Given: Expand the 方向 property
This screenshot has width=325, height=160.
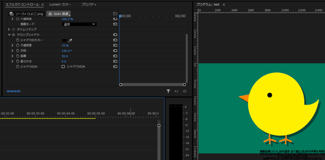Looking at the screenshot, I should tap(12, 51).
